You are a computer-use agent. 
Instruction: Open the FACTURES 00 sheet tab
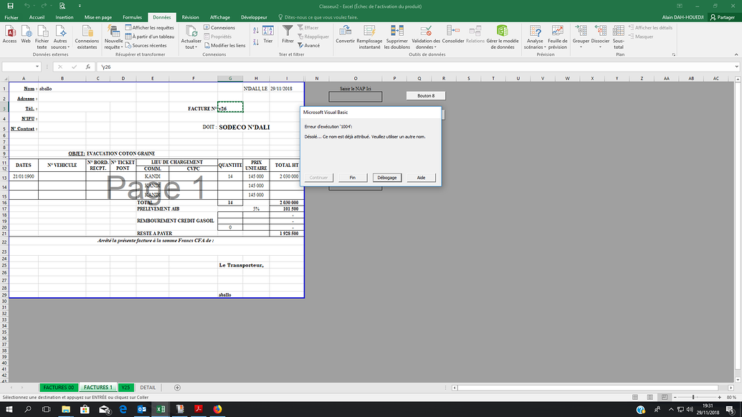[58, 388]
